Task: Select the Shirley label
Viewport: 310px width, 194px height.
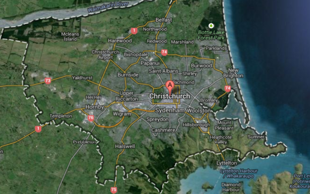Action: click(189, 74)
